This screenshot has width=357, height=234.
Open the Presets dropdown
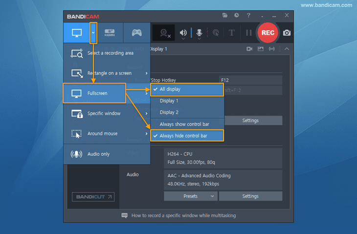click(x=191, y=196)
